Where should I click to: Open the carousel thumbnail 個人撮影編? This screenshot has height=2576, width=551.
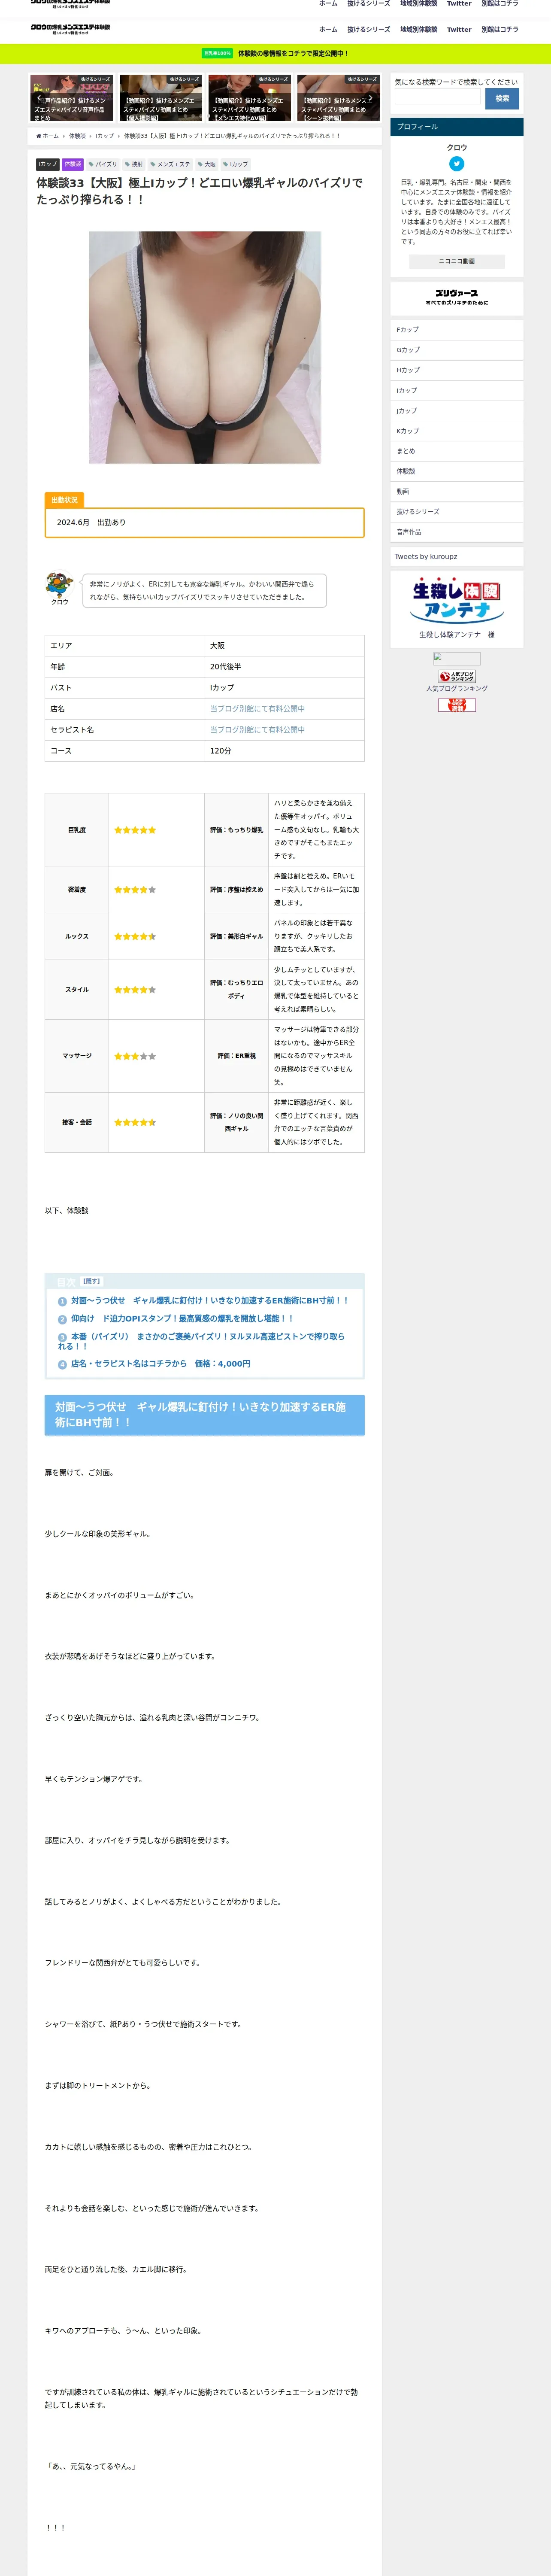point(160,98)
